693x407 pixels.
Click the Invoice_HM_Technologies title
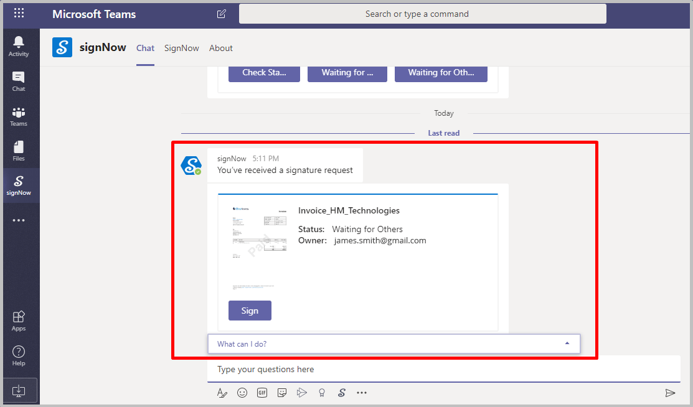tap(349, 211)
